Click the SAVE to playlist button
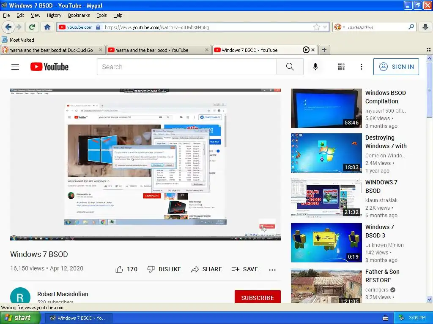 coord(245,269)
